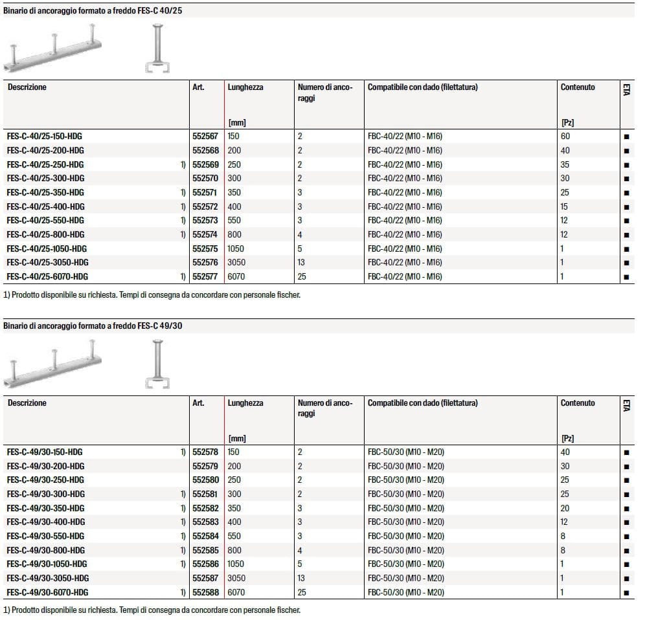The width and height of the screenshot is (645, 620).
Task: Select article number 552570
Action: click(x=205, y=179)
